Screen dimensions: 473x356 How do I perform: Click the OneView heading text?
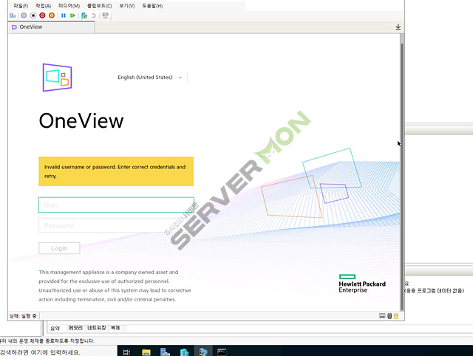[x=81, y=121]
